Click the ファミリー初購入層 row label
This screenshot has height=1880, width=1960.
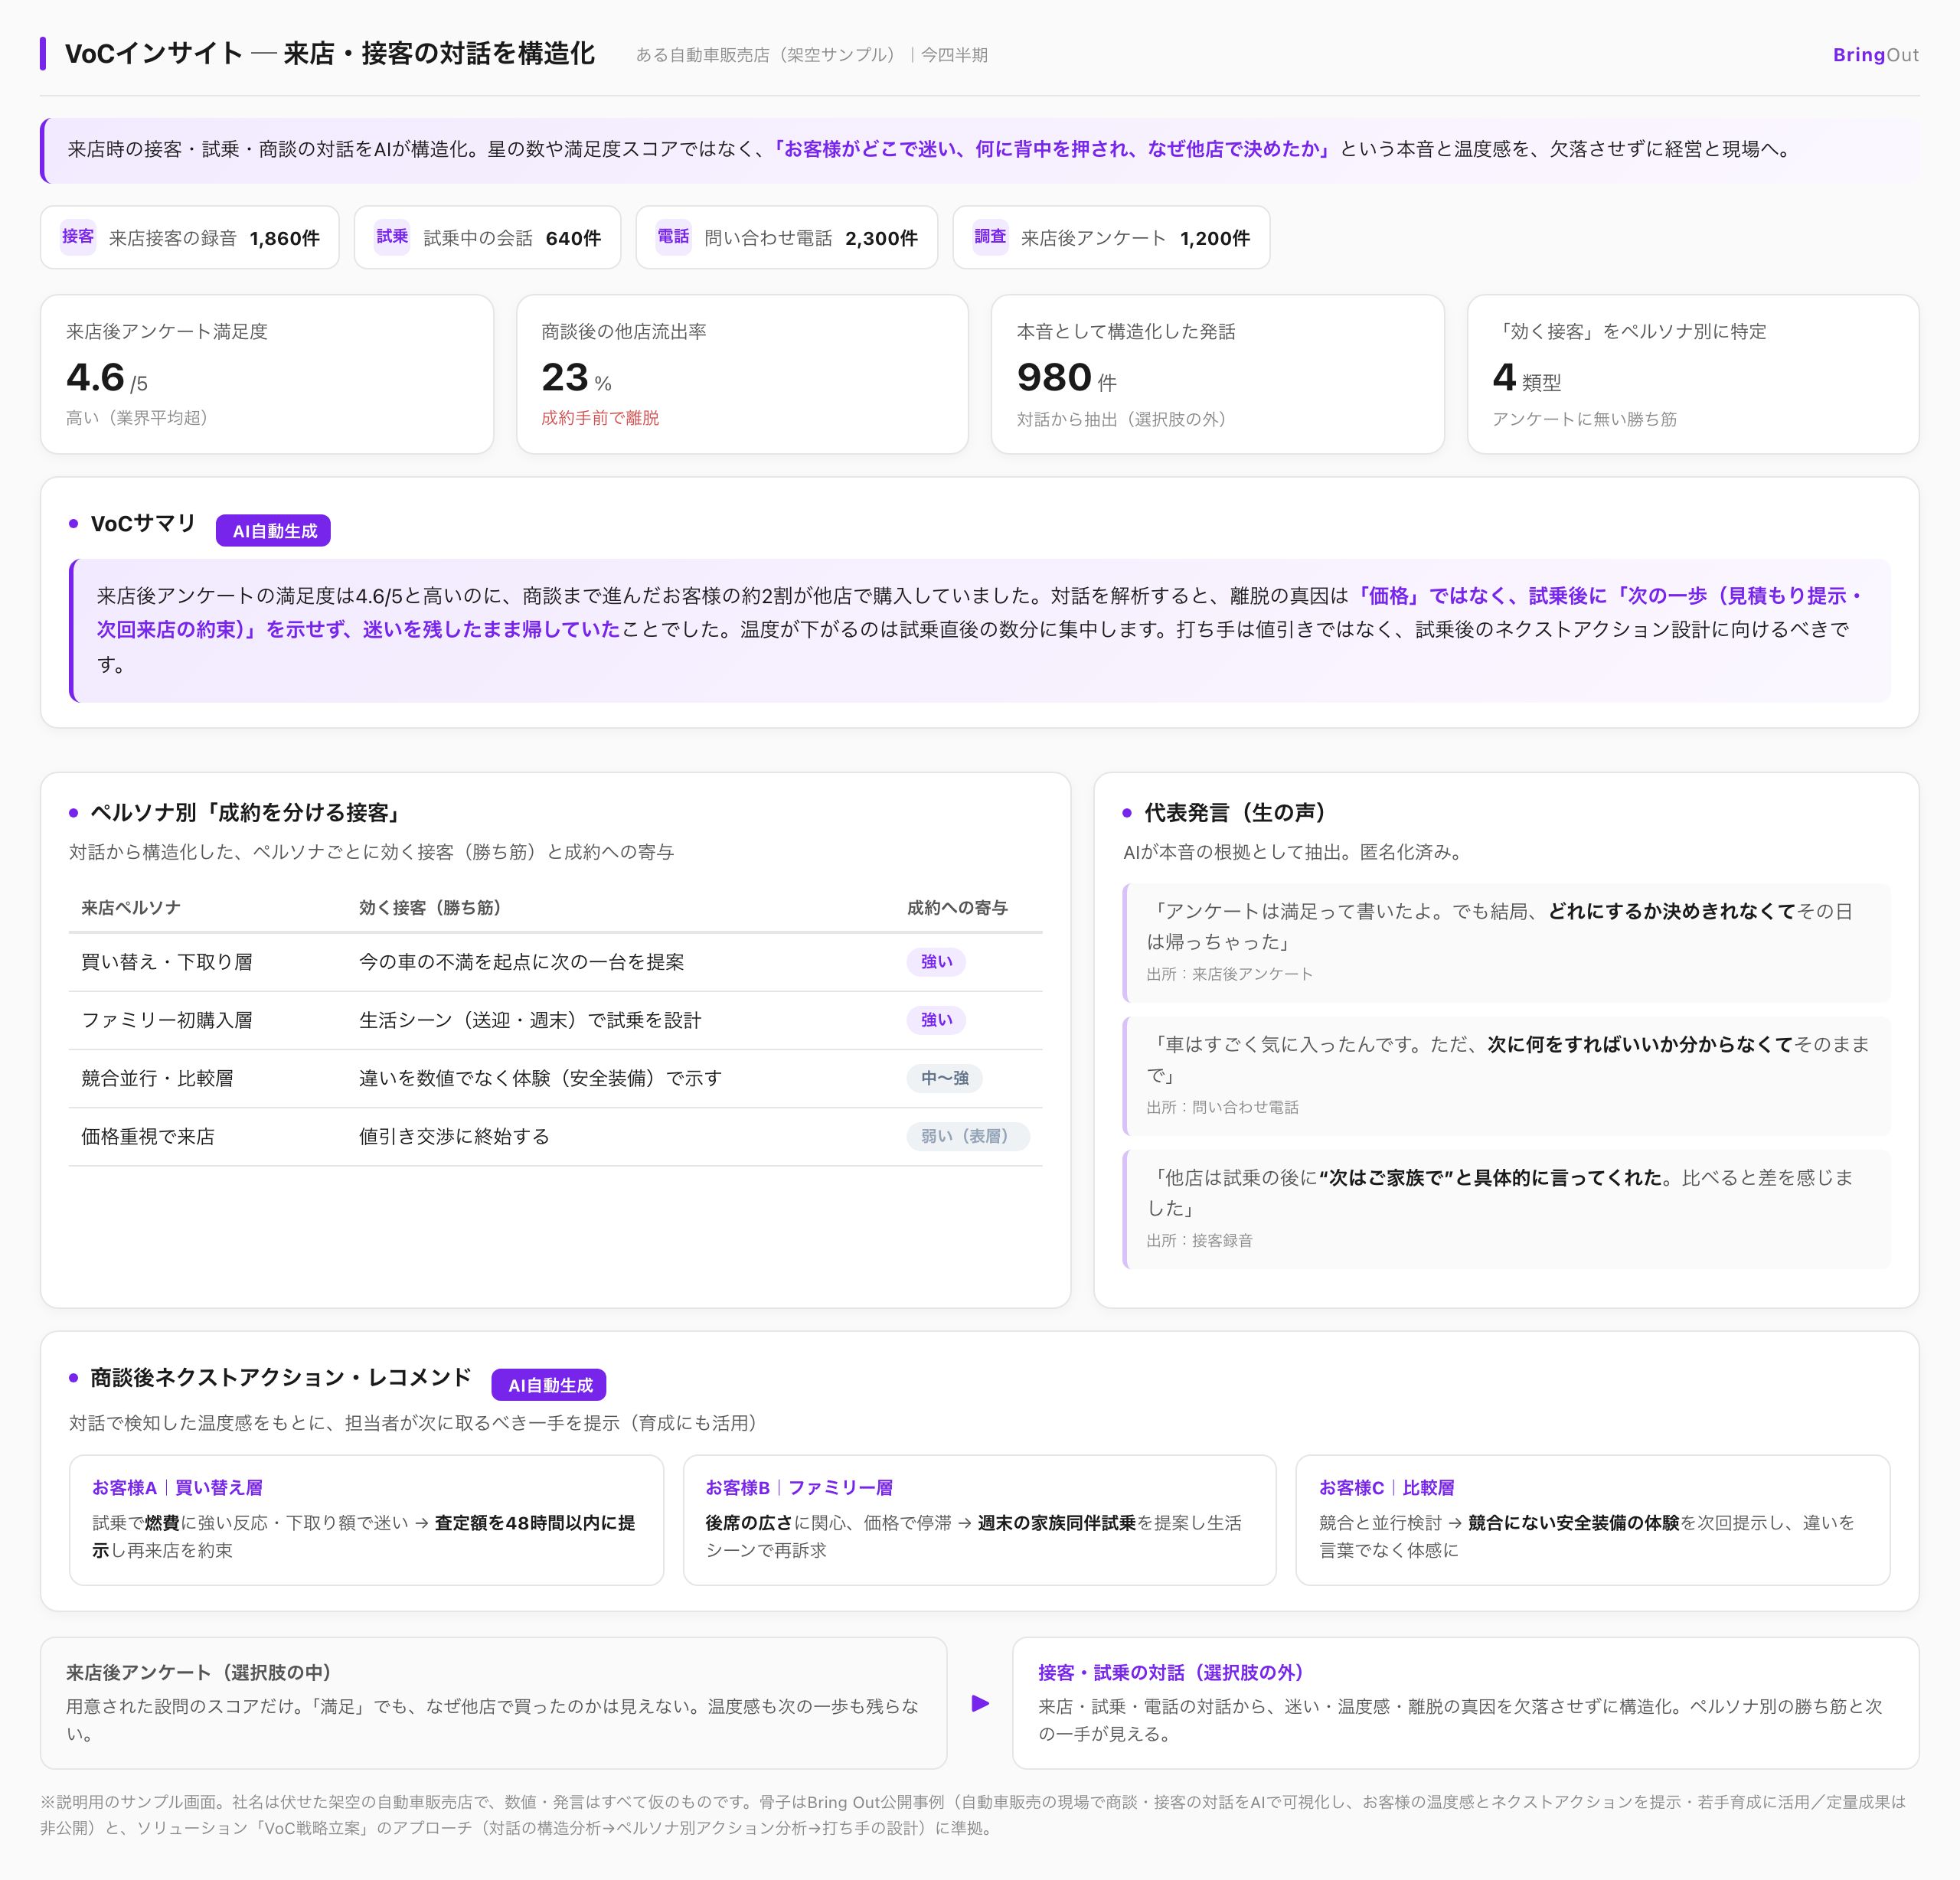(x=167, y=1020)
